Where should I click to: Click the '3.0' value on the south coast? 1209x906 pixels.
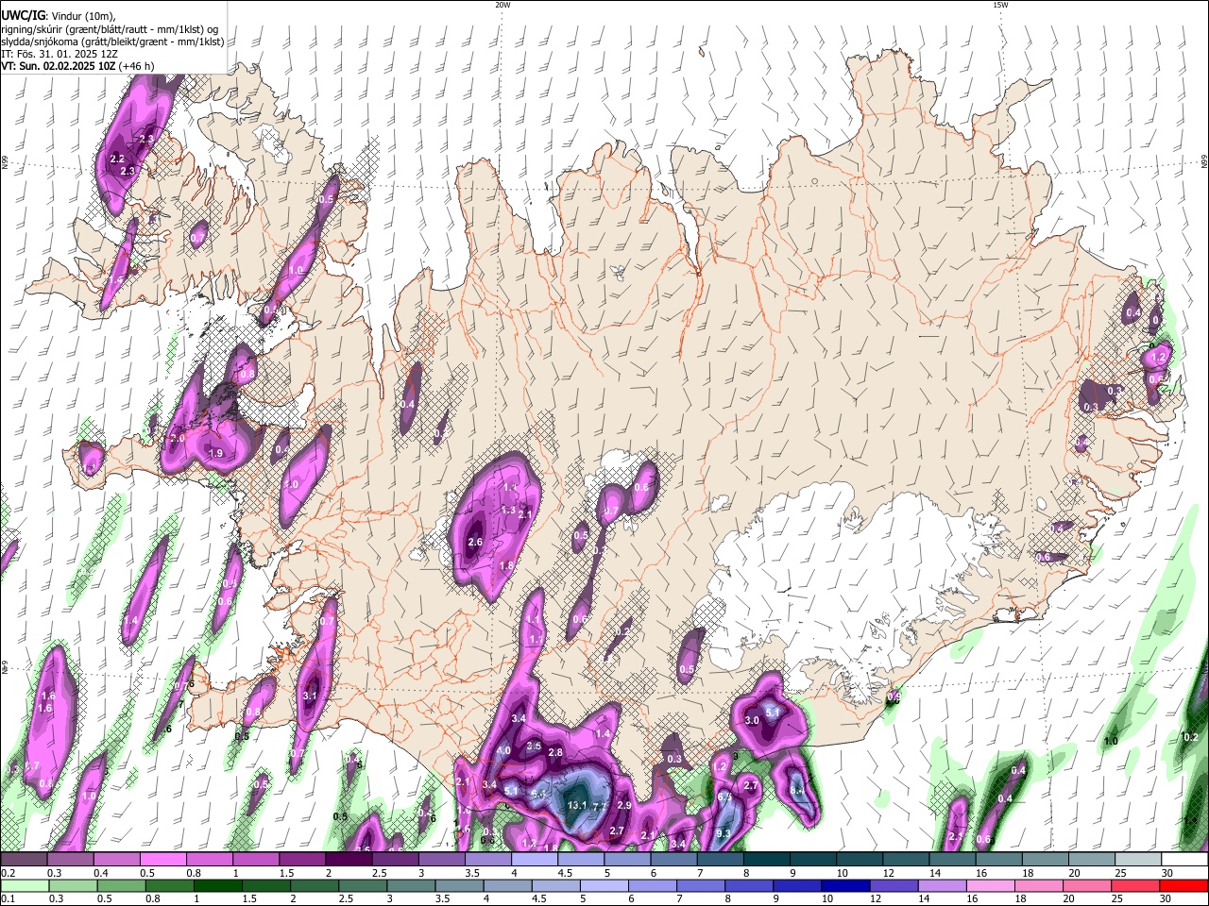pyautogui.click(x=752, y=720)
